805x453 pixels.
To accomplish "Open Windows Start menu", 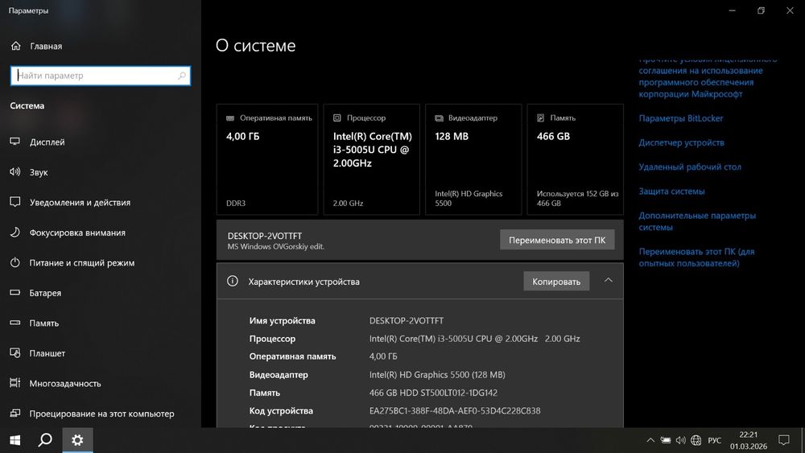I will 14,440.
